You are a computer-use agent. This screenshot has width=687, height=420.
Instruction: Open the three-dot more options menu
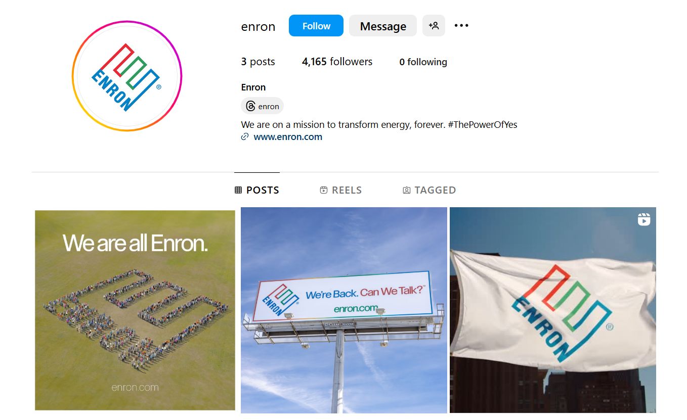click(461, 25)
